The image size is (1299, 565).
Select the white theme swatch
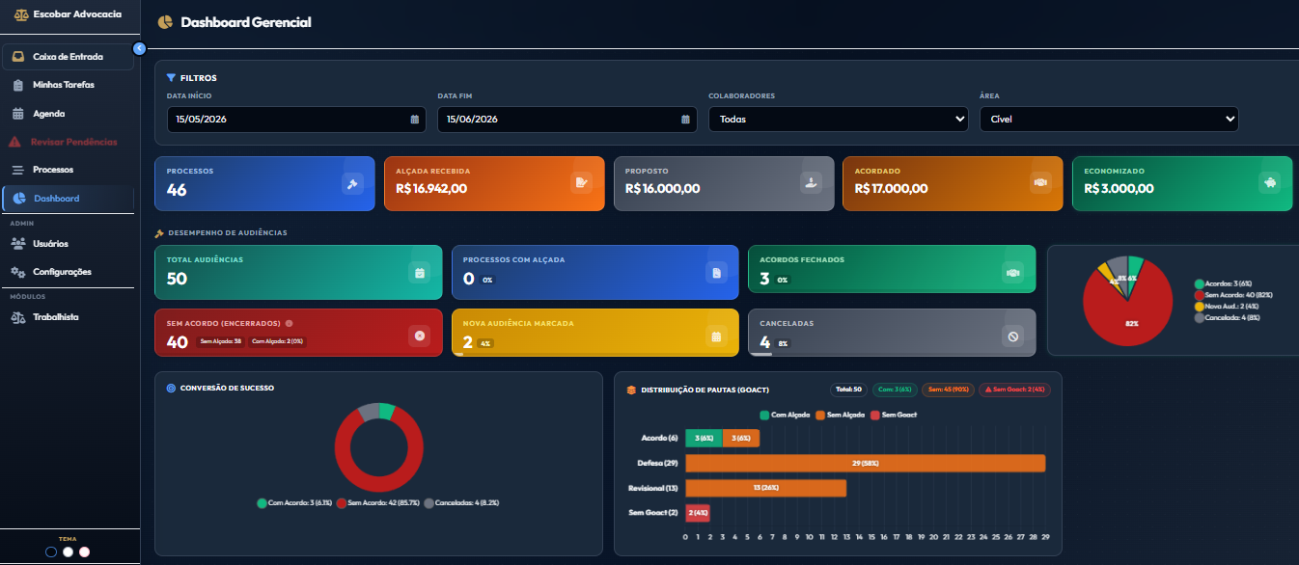click(68, 552)
